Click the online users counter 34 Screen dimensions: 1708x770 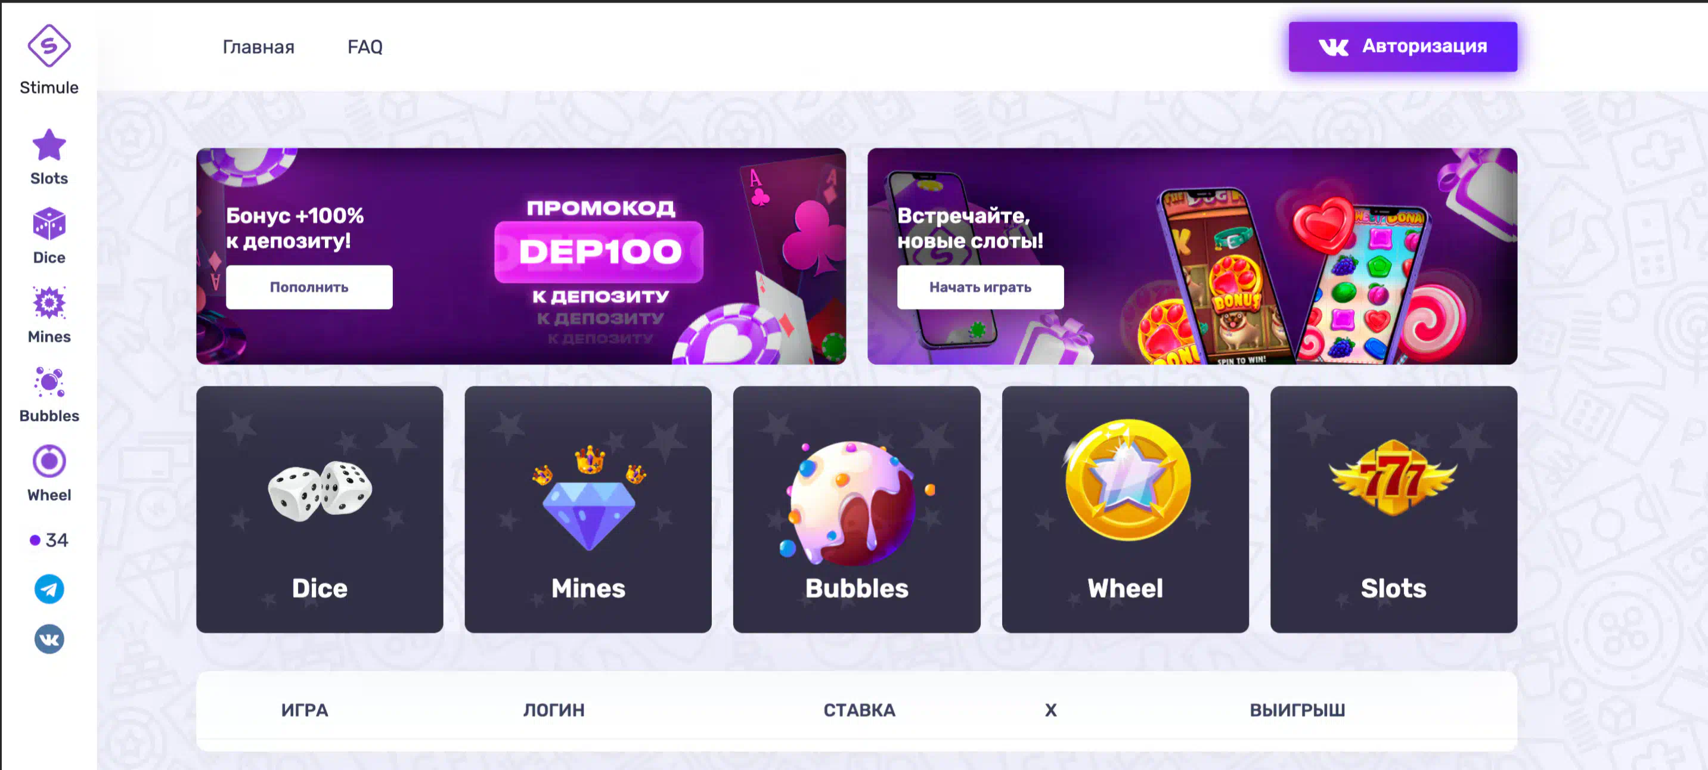pos(49,540)
